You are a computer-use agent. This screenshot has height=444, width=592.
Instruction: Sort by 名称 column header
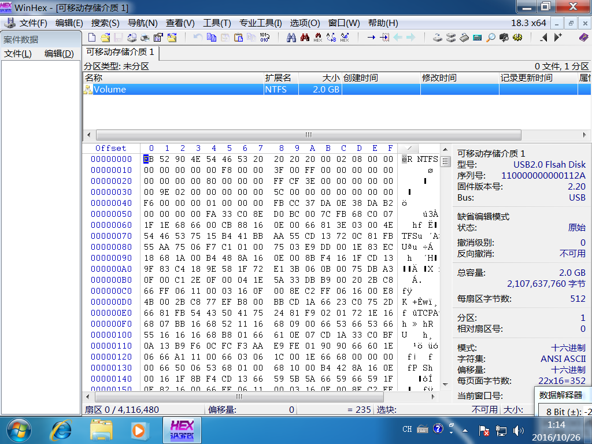pyautogui.click(x=173, y=78)
